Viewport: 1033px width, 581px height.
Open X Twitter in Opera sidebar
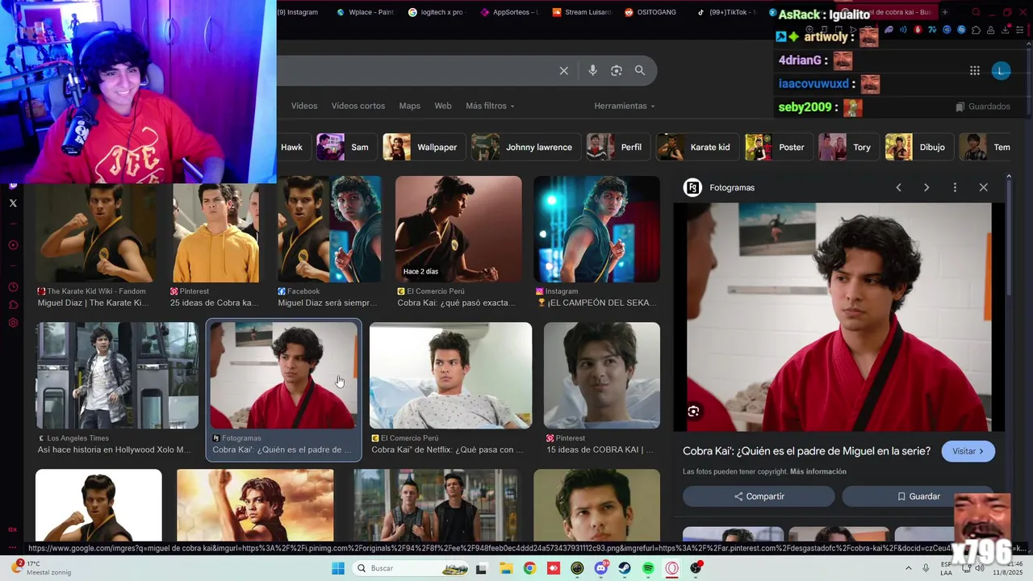tap(13, 203)
